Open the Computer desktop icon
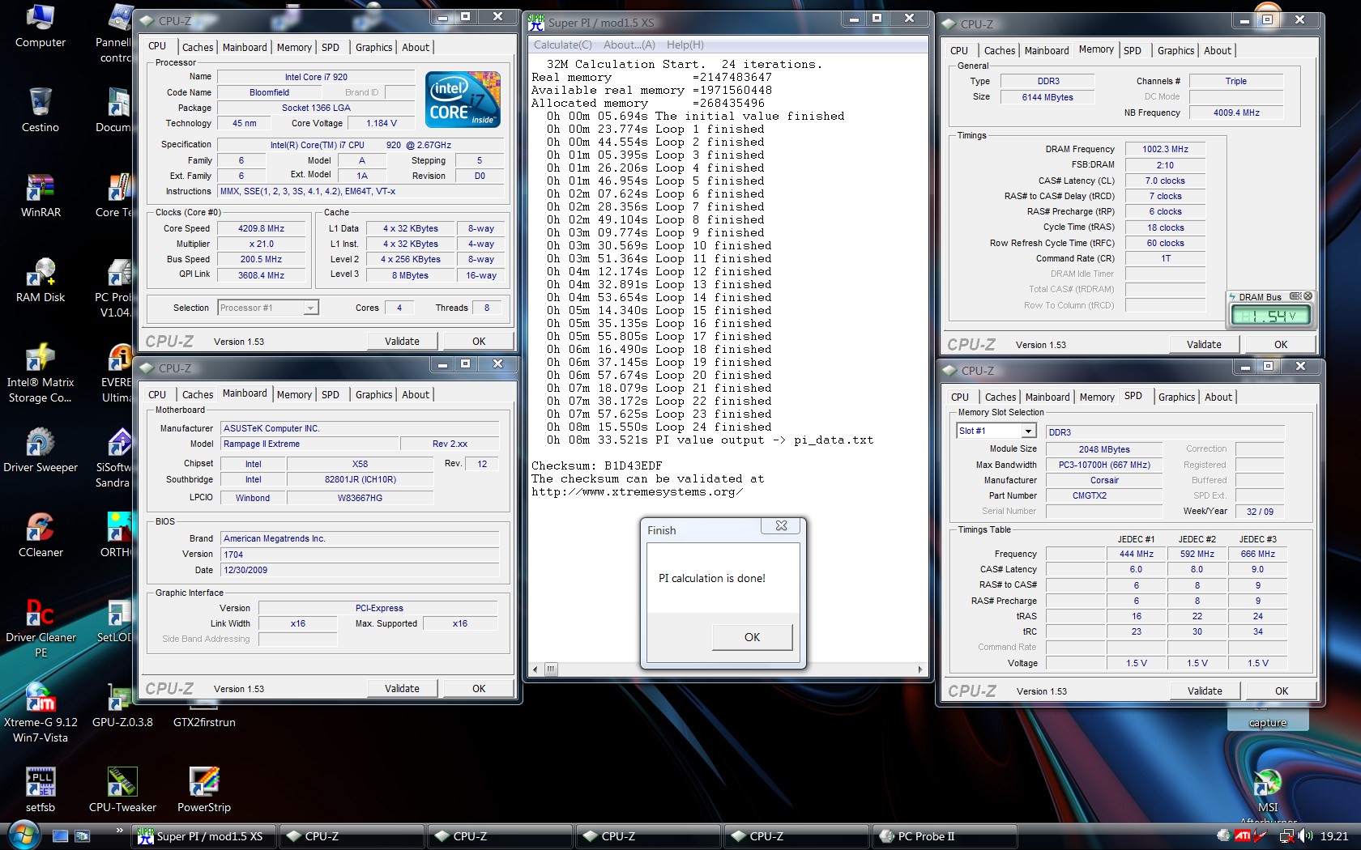Screen dimensions: 1361x850 [x=40, y=26]
